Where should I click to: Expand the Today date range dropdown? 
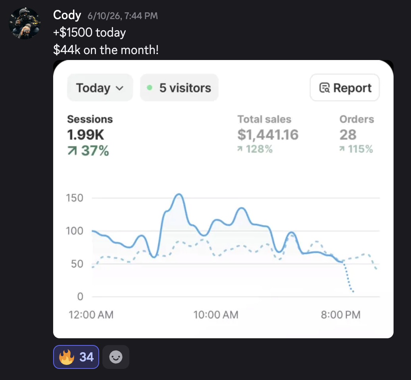100,88
